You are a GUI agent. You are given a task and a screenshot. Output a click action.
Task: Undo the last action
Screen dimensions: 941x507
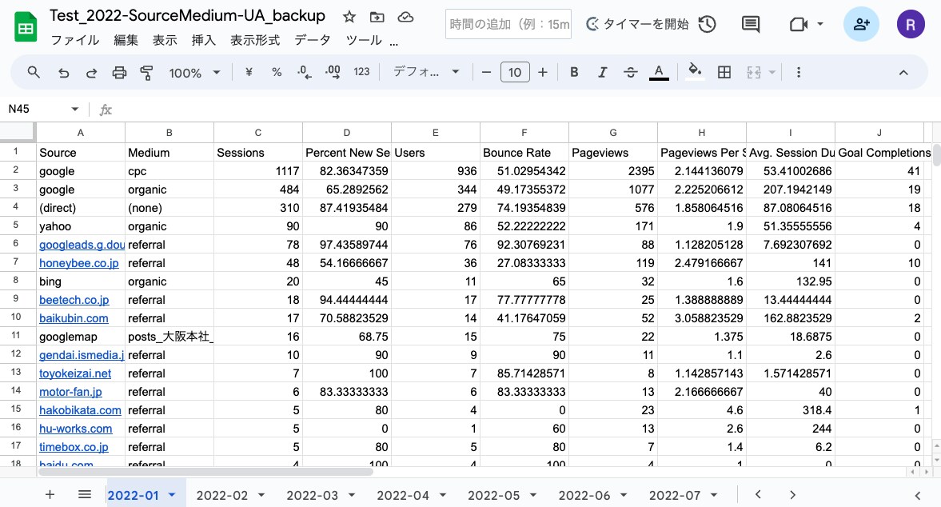tap(63, 73)
